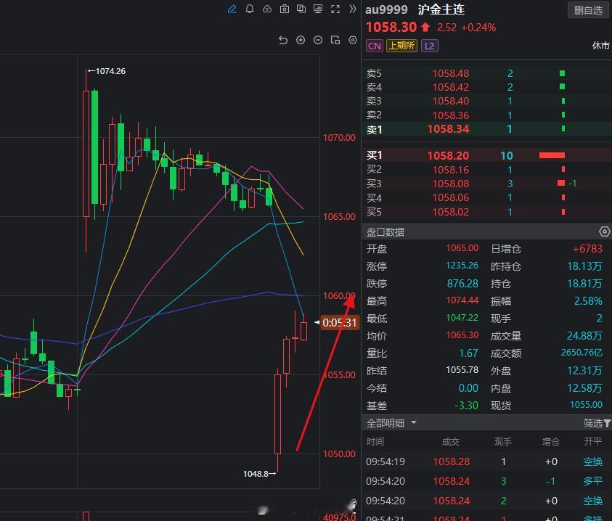Image resolution: width=612 pixels, height=521 pixels.
Task: Click the pop-out window icon
Action: 335,40
